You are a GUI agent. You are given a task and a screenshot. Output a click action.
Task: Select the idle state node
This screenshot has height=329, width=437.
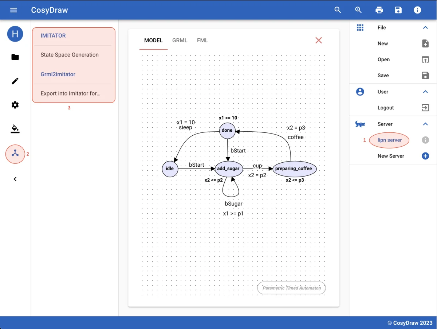(170, 169)
